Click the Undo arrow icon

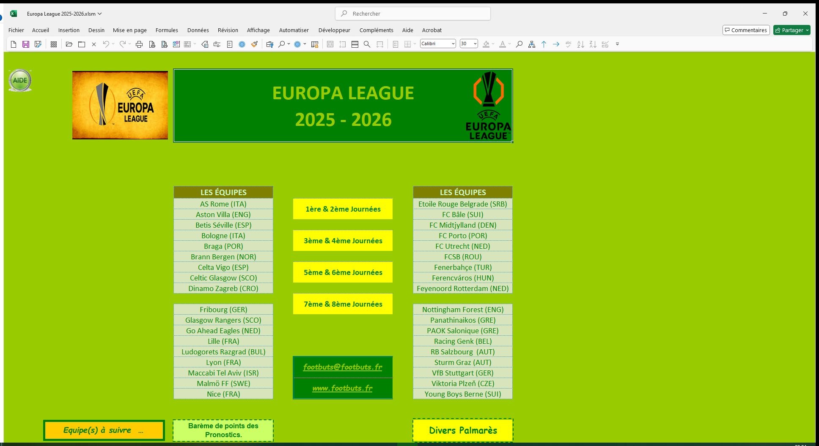coord(106,44)
